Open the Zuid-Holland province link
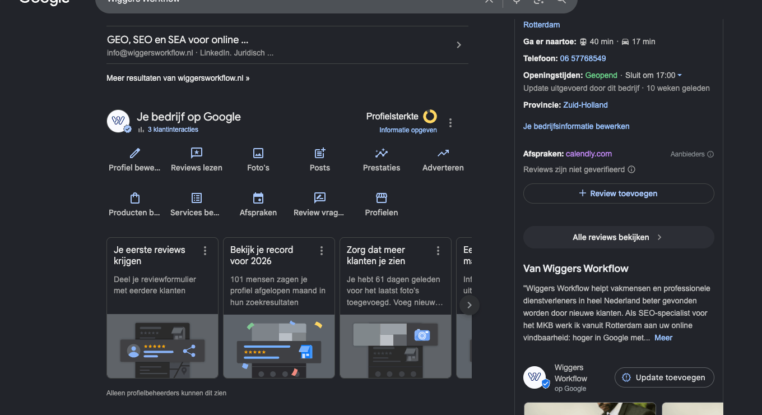Screen dimensions: 762x415 click(586, 105)
